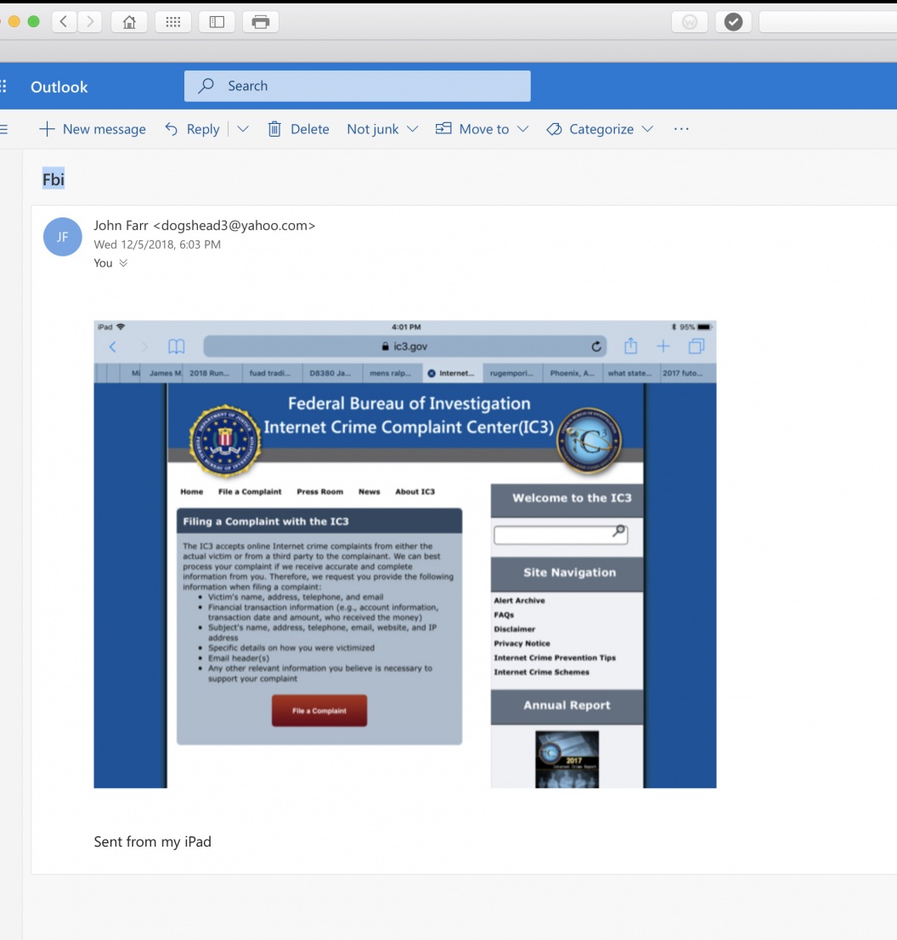Open the Move to dropdown

482,129
